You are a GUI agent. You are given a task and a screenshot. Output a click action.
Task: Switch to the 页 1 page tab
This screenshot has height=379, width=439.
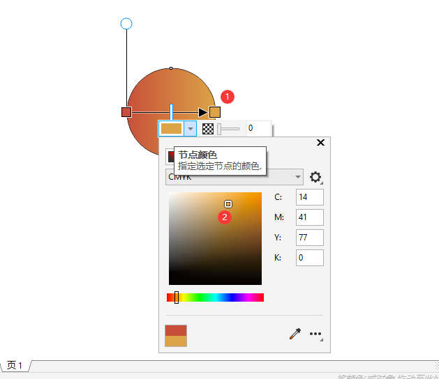14,365
